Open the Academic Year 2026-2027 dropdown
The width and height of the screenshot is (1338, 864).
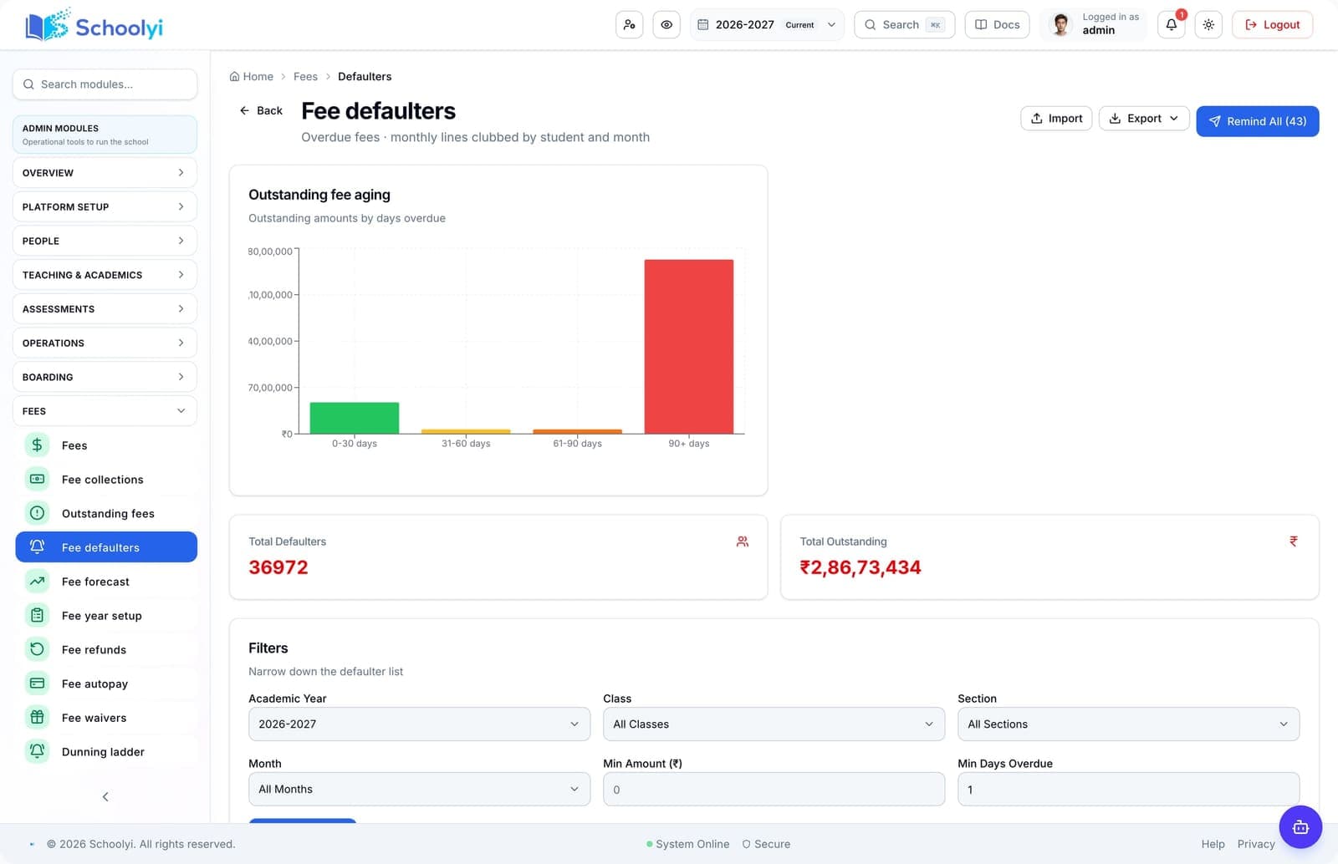tap(419, 724)
